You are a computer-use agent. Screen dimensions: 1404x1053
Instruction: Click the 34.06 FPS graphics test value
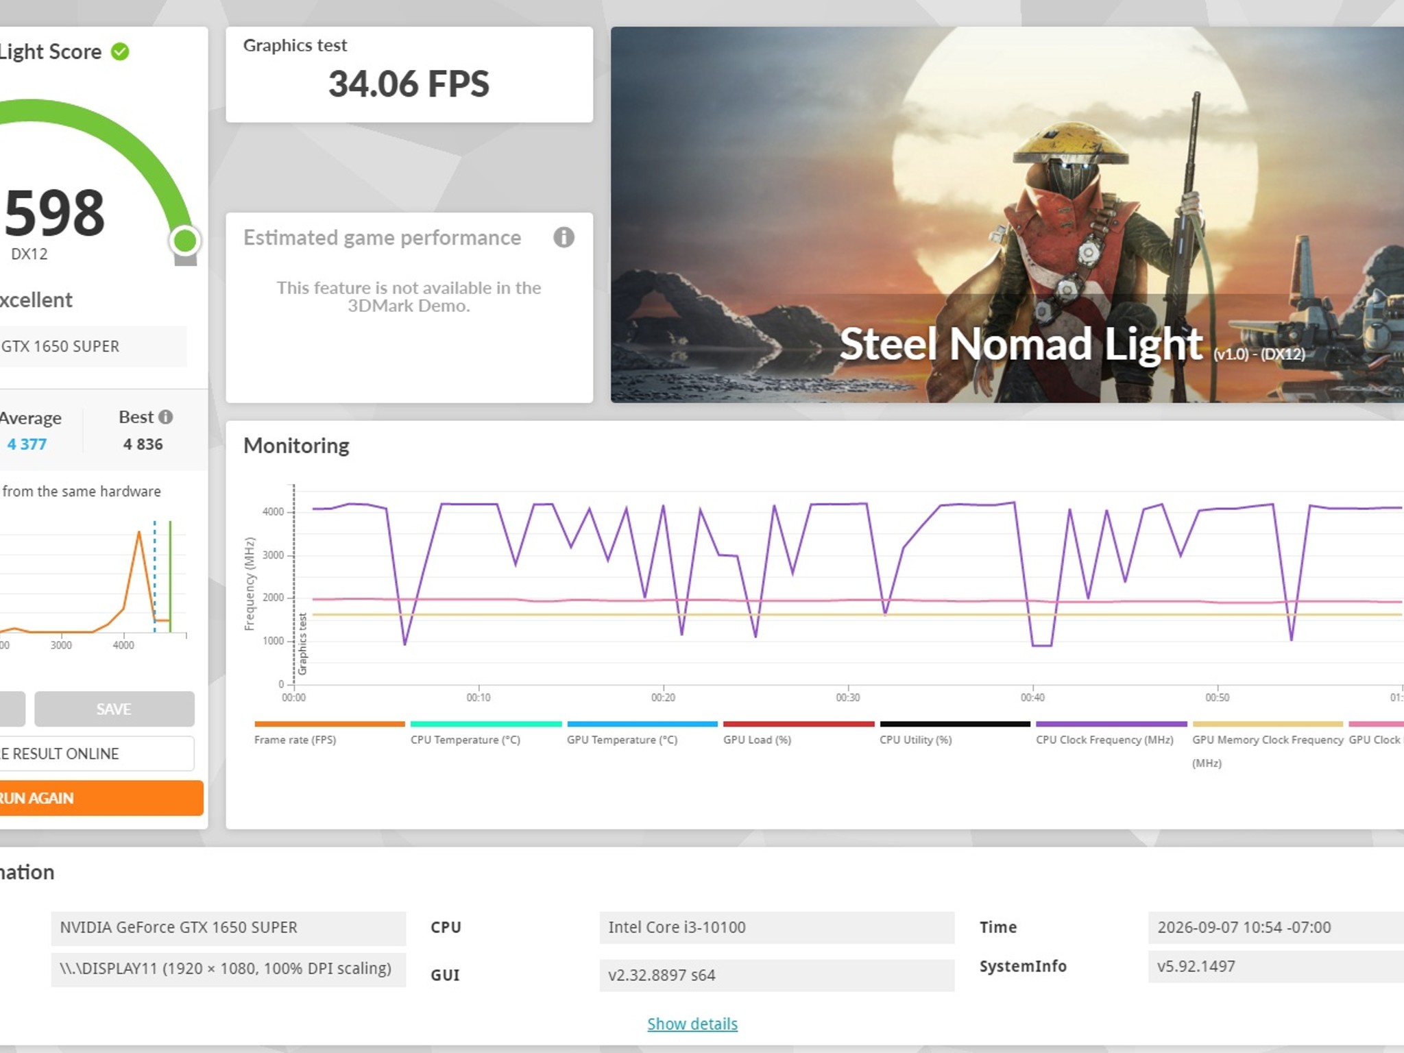point(409,84)
